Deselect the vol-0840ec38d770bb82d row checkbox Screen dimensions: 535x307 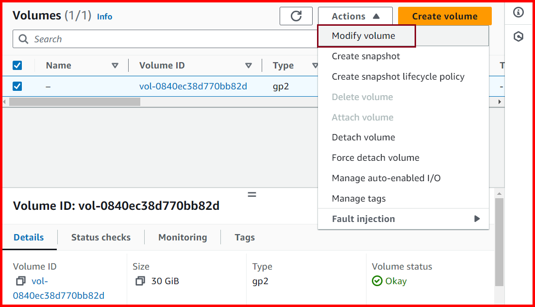tap(18, 86)
